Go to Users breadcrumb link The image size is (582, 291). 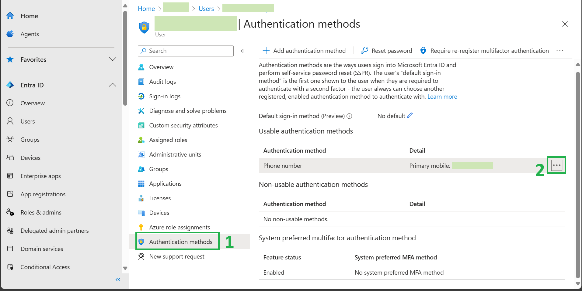[206, 9]
